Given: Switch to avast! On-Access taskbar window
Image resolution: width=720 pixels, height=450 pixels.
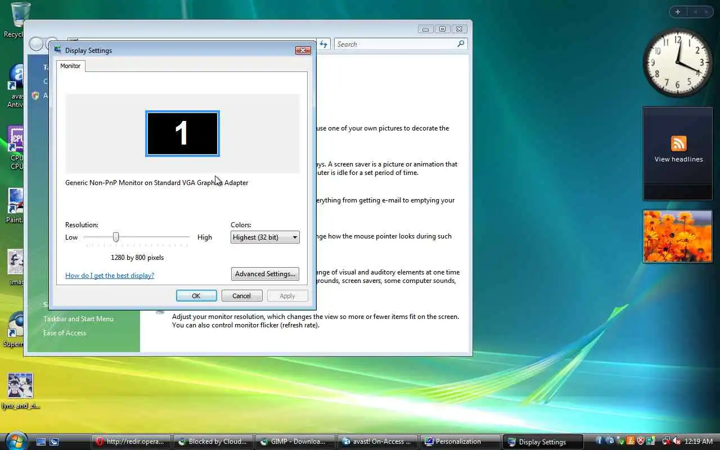Looking at the screenshot, I should pyautogui.click(x=377, y=442).
